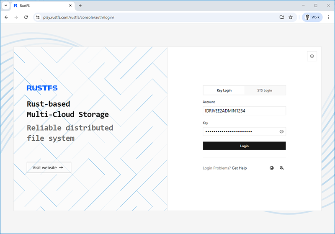Click the 'Reliable distributed' tagline text

70,128
